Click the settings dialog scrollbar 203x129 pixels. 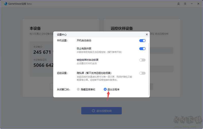pos(149,69)
